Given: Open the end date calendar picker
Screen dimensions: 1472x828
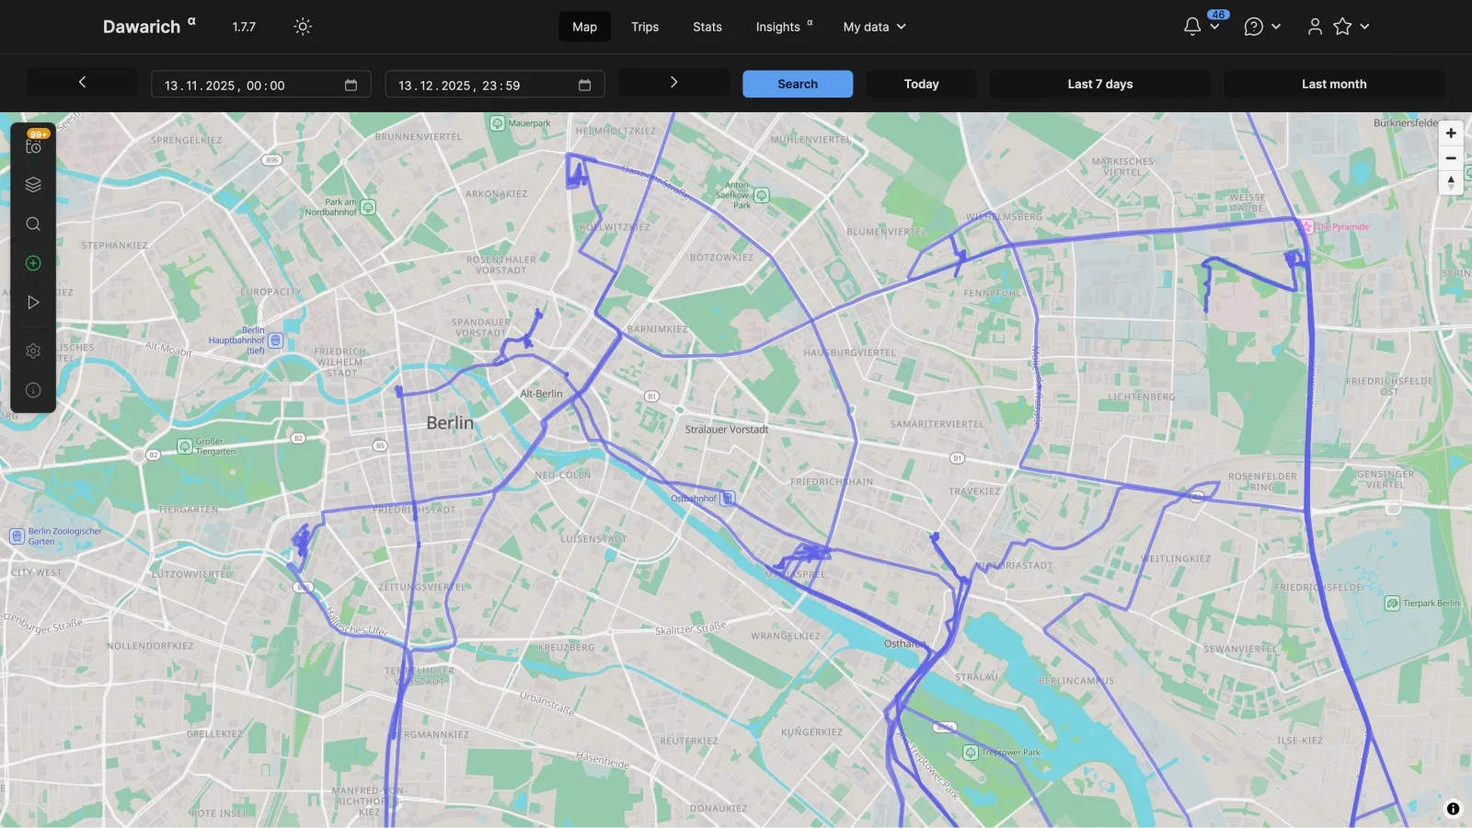Looking at the screenshot, I should [584, 85].
